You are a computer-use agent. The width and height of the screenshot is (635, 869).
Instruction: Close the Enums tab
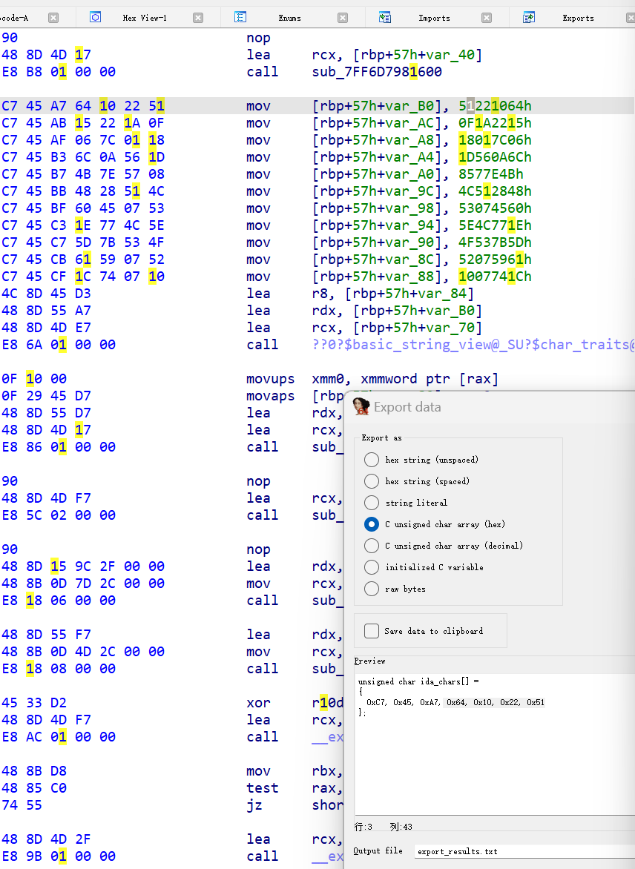pos(342,18)
